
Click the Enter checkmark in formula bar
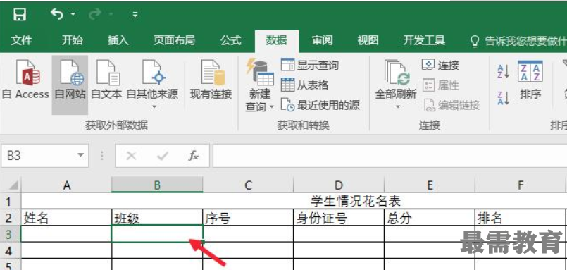click(x=163, y=156)
